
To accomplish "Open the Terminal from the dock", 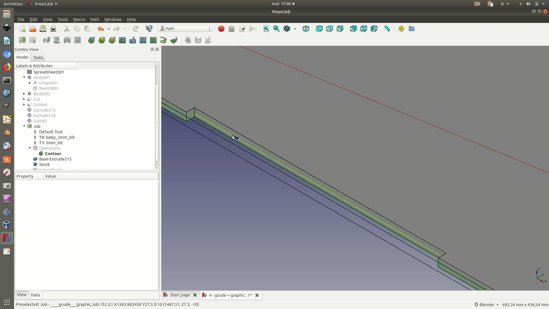I will (x=7, y=80).
